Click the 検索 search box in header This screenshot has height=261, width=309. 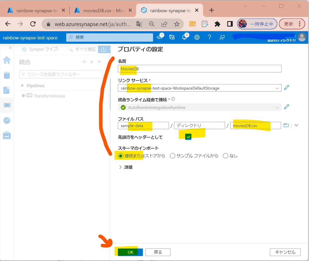pyautogui.click(x=110, y=37)
